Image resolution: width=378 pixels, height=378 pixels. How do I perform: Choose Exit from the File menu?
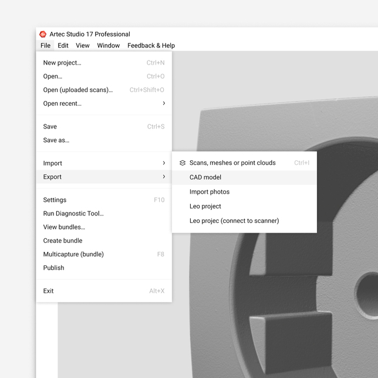point(104,291)
